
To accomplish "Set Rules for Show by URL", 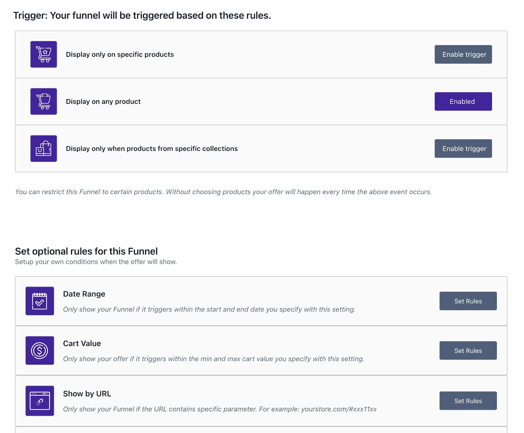I will point(468,401).
